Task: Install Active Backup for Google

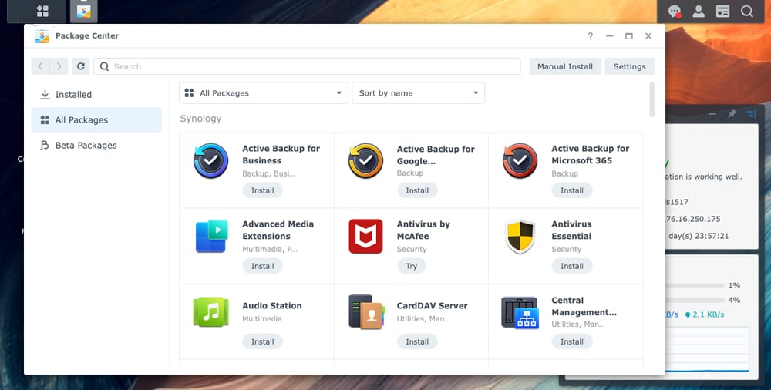Action: [x=417, y=190]
